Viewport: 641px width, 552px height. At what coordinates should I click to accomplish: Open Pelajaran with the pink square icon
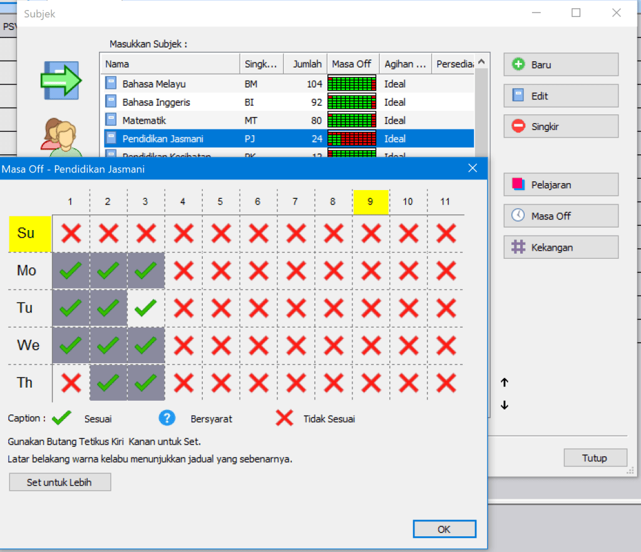click(x=560, y=184)
